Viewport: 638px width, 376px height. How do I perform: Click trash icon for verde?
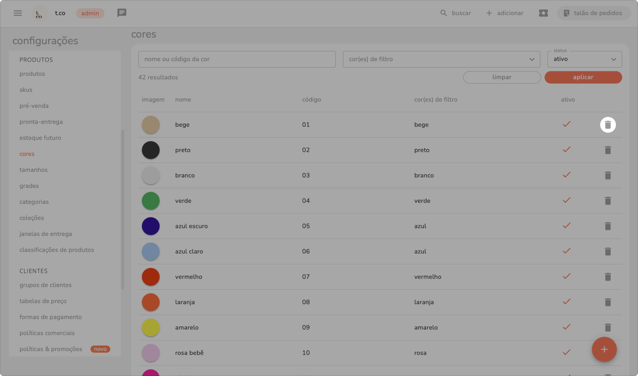[608, 201]
